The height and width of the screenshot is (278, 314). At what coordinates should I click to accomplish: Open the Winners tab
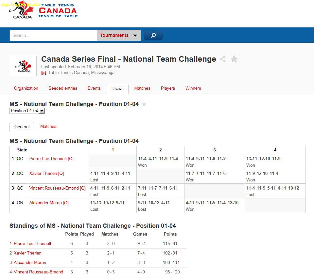tap(193, 88)
